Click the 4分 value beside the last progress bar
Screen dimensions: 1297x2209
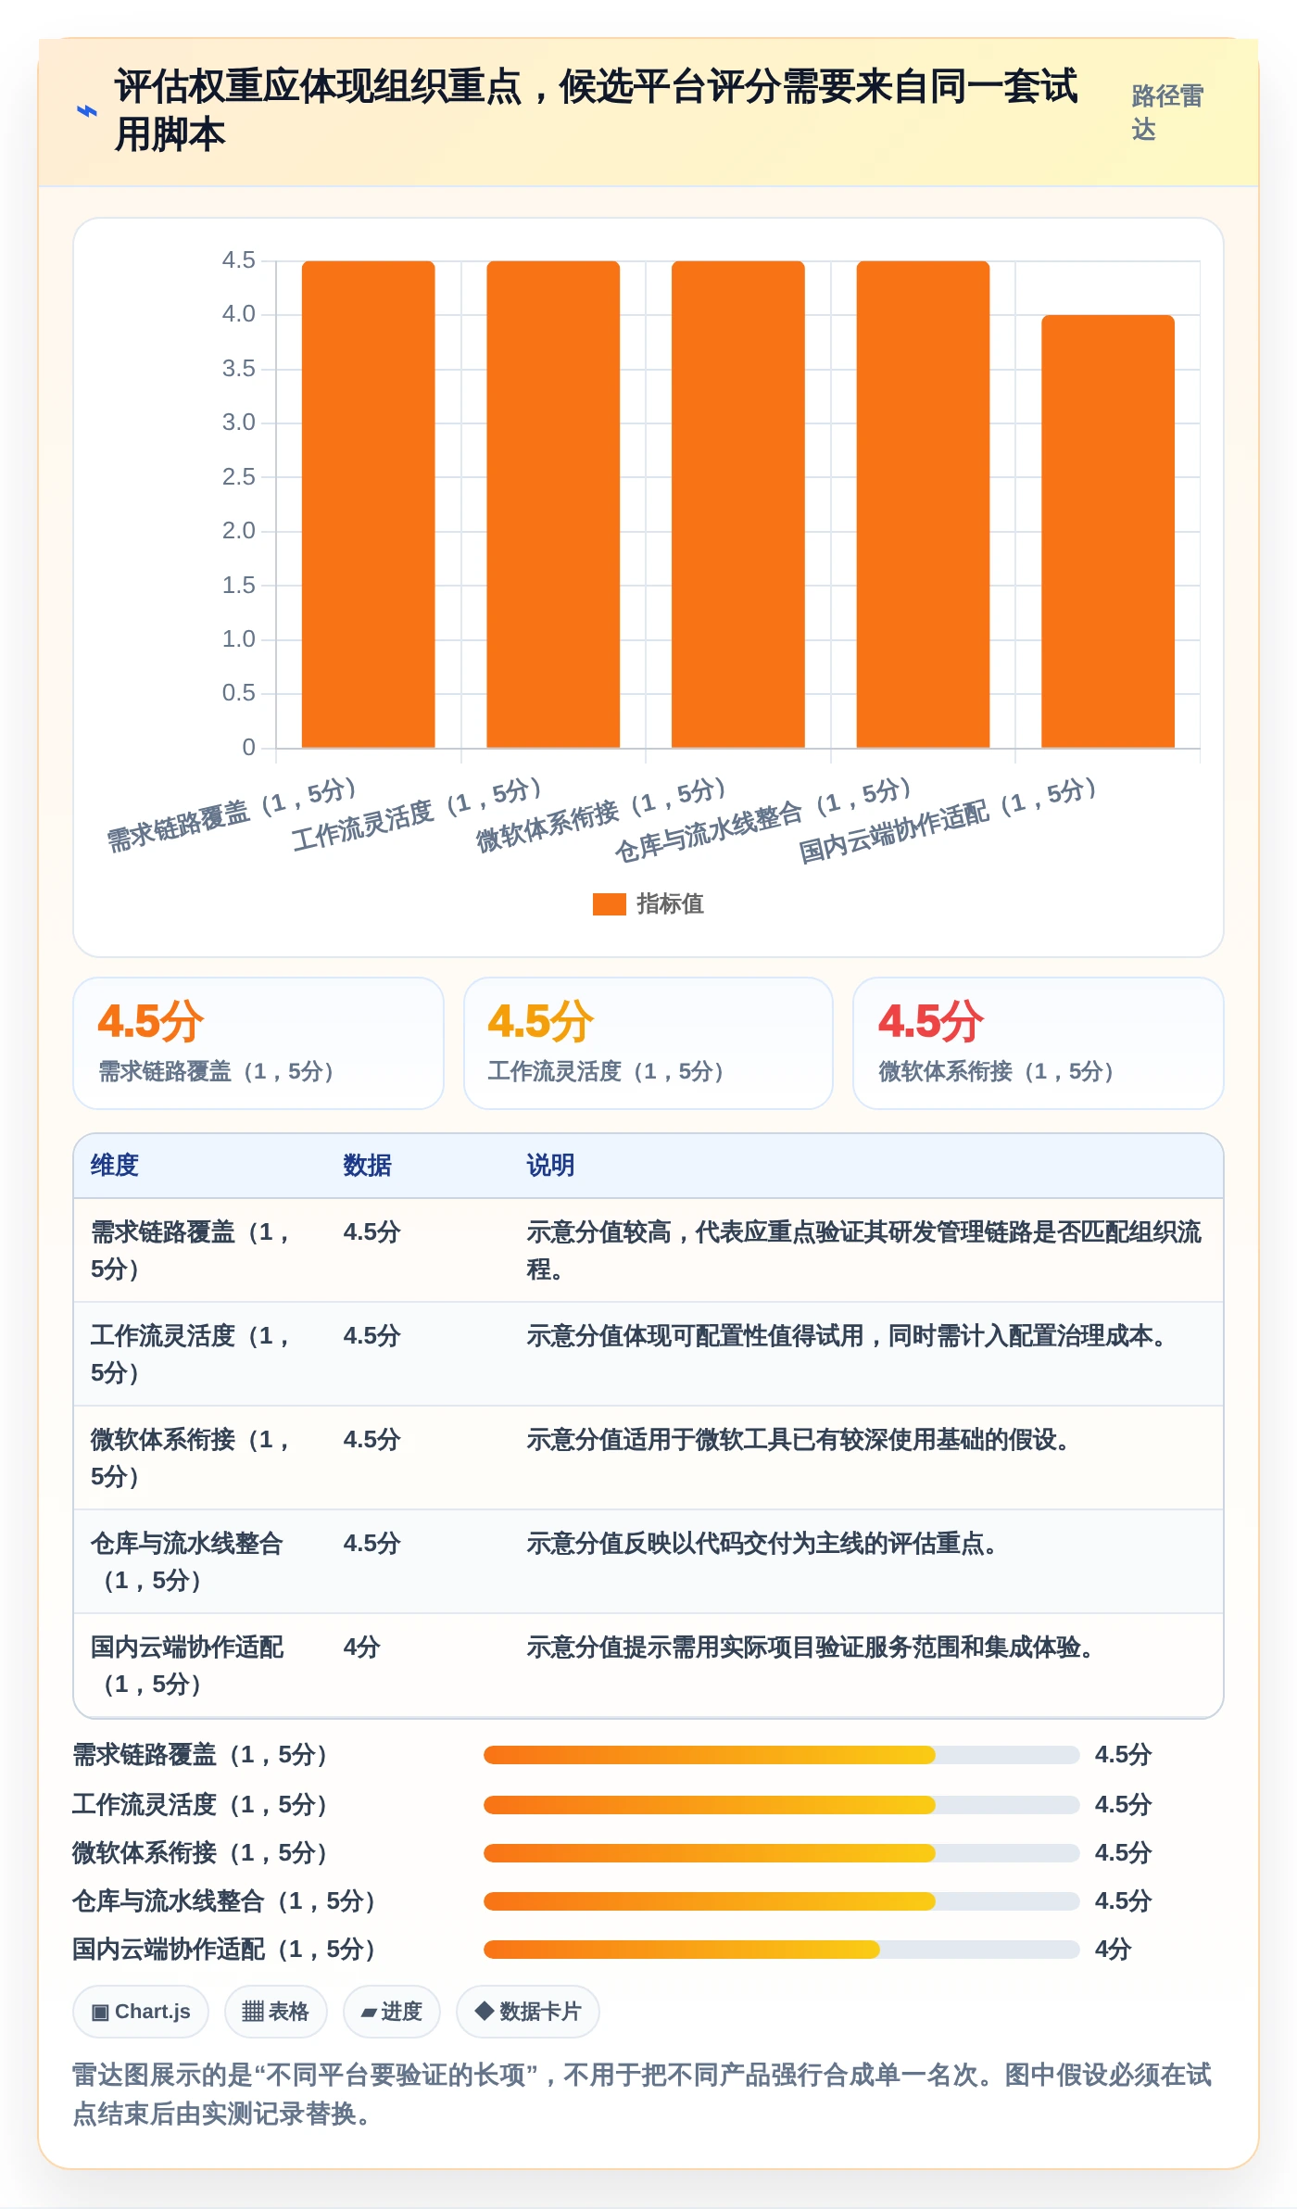tap(1114, 1950)
